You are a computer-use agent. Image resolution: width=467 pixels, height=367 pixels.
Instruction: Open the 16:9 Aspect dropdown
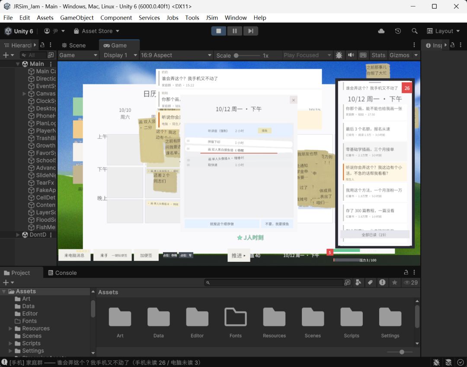click(x=176, y=55)
